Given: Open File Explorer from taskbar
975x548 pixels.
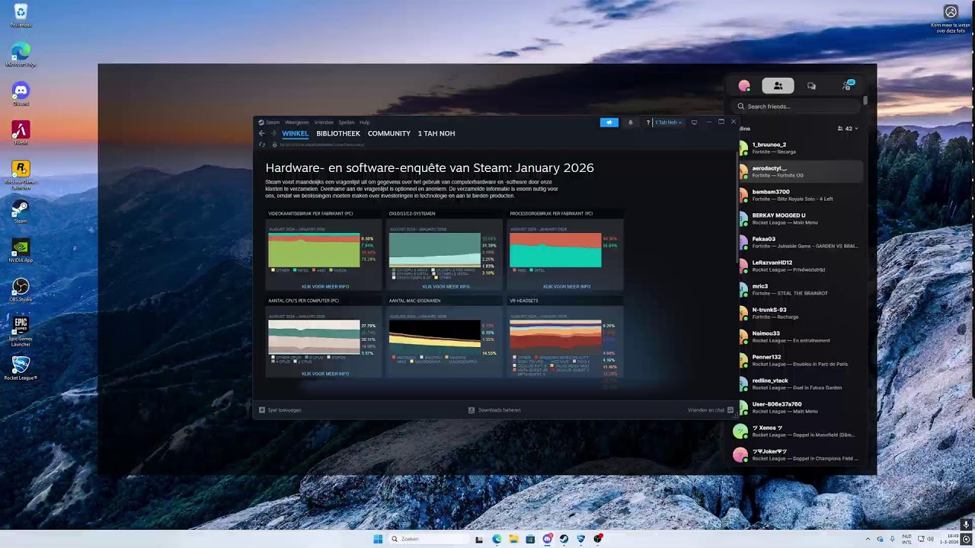Looking at the screenshot, I should (513, 539).
